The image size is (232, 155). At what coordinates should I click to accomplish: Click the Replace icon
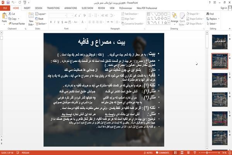point(208,19)
